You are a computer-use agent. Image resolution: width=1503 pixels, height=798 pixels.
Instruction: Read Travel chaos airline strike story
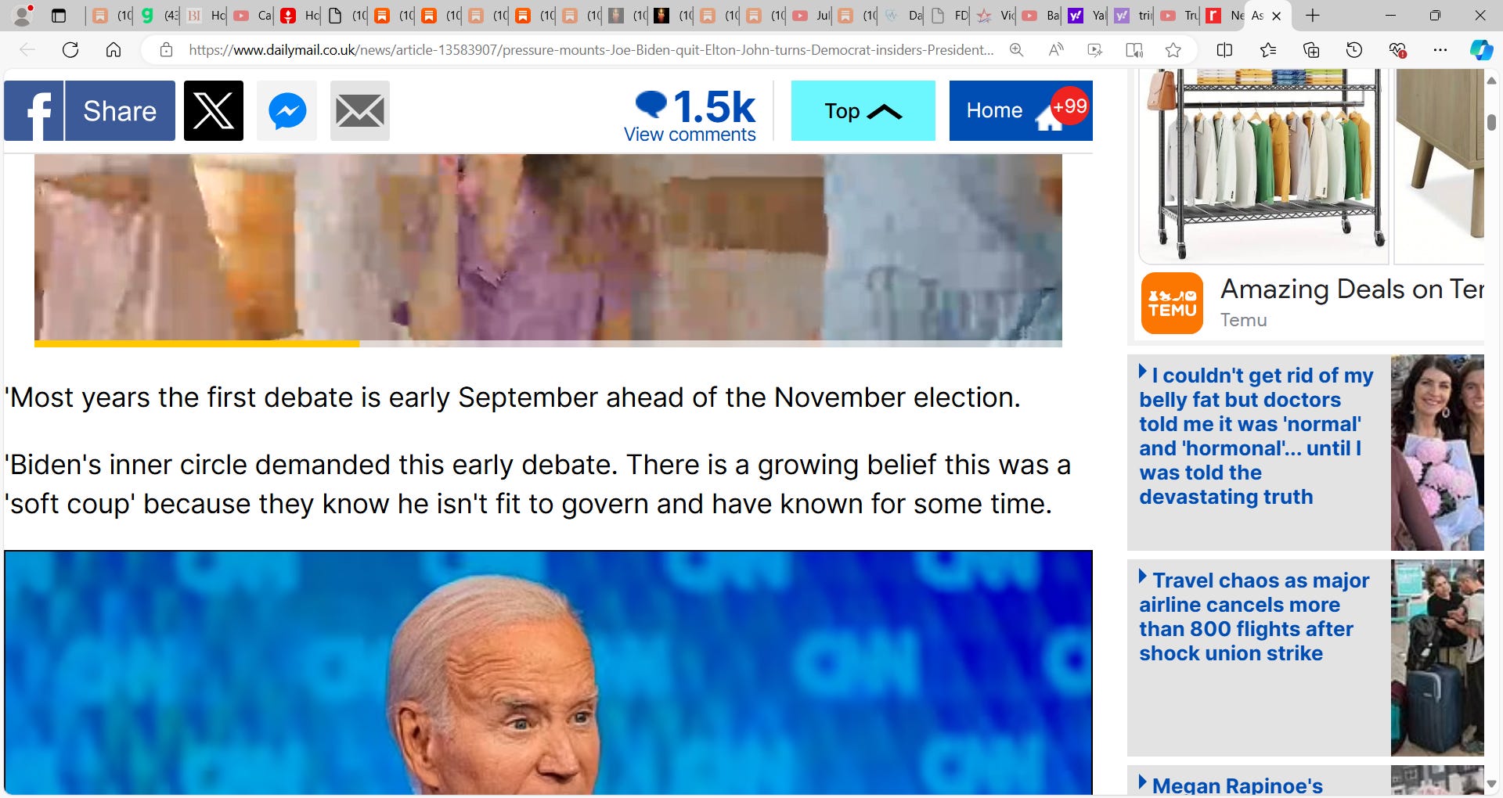tap(1254, 616)
